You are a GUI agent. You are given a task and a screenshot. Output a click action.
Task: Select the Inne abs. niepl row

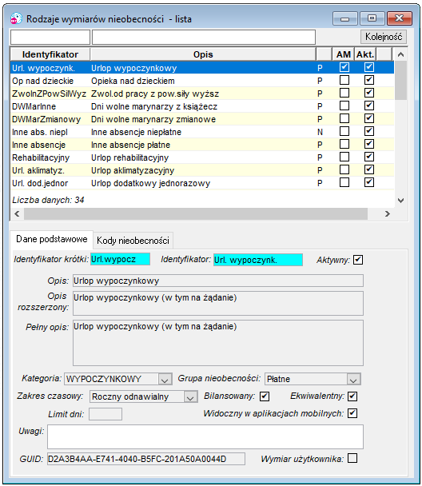pyautogui.click(x=202, y=132)
